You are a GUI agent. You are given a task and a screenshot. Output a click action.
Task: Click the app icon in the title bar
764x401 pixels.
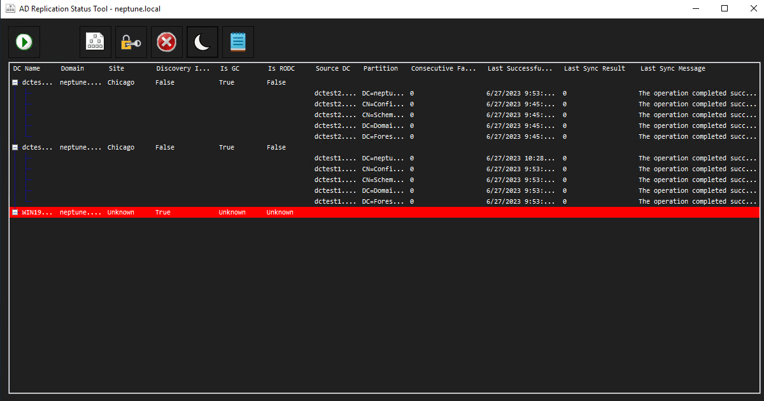tap(10, 8)
